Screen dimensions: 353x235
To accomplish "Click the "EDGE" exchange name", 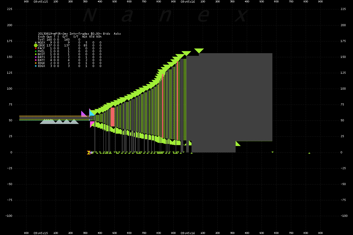I will point(41,63).
